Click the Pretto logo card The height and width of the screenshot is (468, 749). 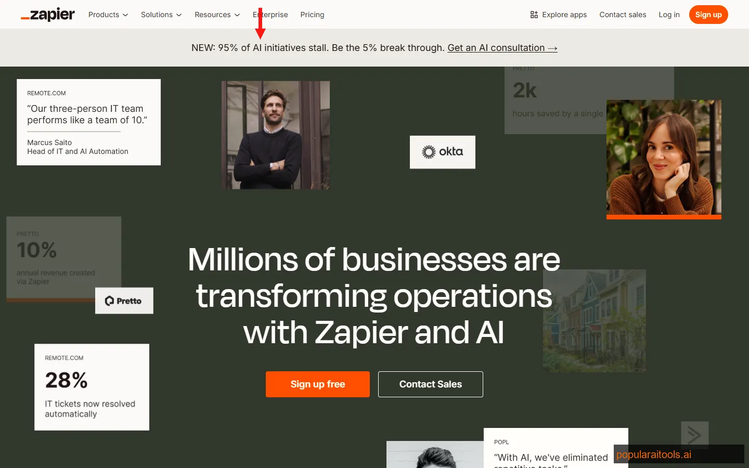[124, 301]
